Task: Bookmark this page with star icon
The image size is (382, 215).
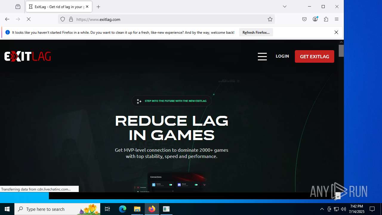Action: click(270, 19)
